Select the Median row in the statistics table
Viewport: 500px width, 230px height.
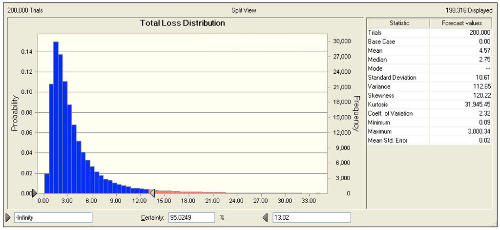tap(430, 60)
